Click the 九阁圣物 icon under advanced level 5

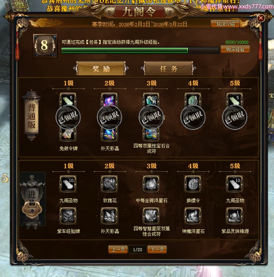(x=235, y=184)
